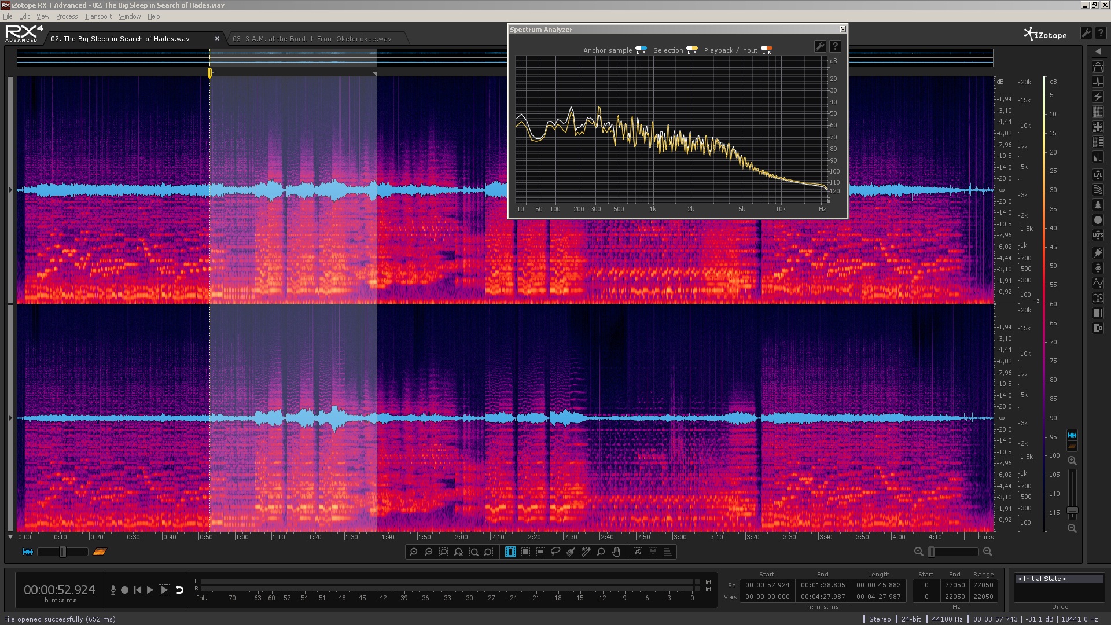This screenshot has height=625, width=1111.
Task: Open the Declick waveform module
Action: pos(1098,82)
